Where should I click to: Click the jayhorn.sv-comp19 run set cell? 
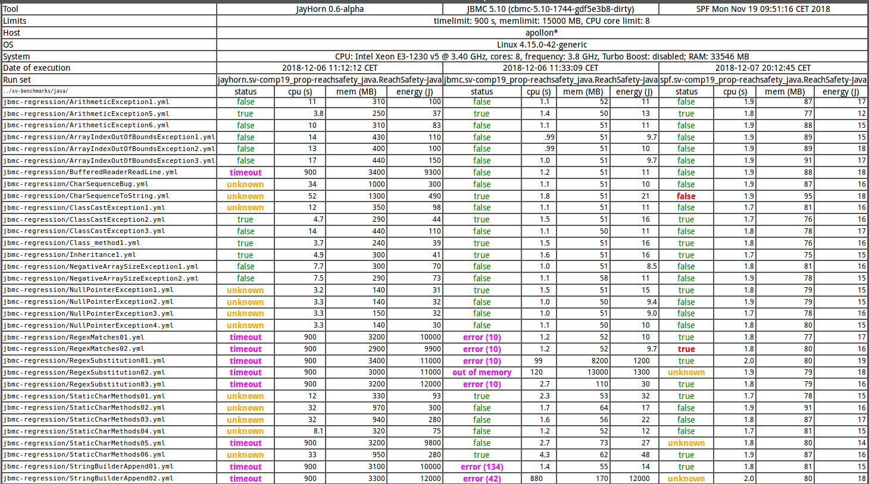(x=330, y=80)
